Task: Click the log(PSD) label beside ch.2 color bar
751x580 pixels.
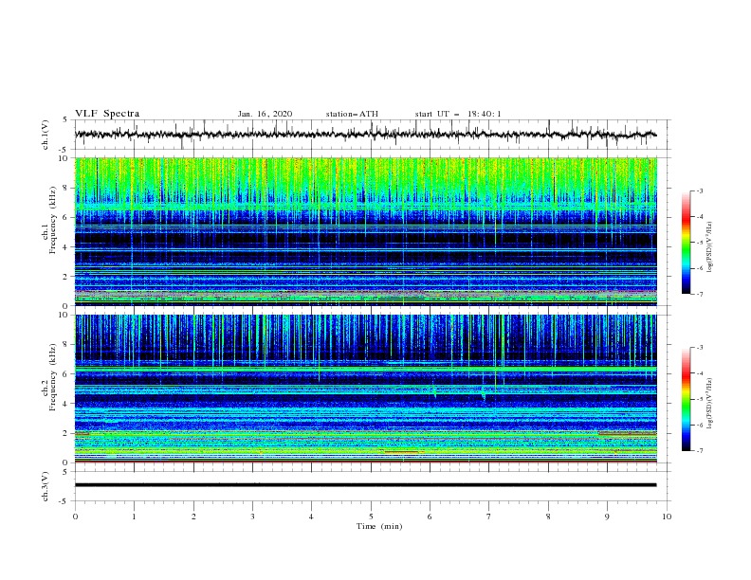Action: [711, 404]
